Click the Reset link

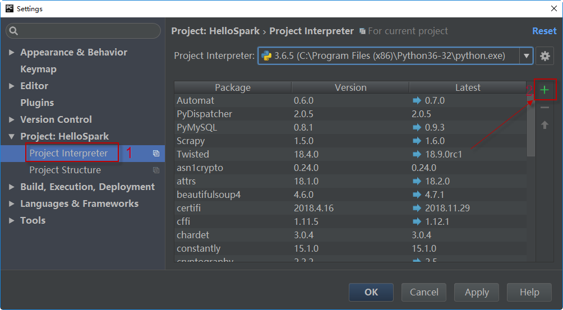(544, 31)
